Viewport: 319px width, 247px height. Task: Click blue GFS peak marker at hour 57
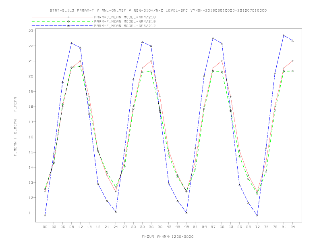pyautogui.click(x=213, y=38)
